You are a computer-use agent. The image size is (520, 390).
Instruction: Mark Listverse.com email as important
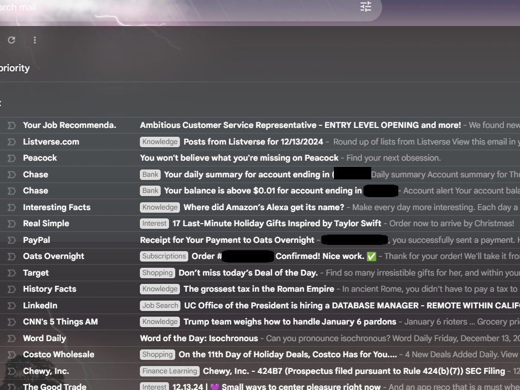click(x=11, y=142)
